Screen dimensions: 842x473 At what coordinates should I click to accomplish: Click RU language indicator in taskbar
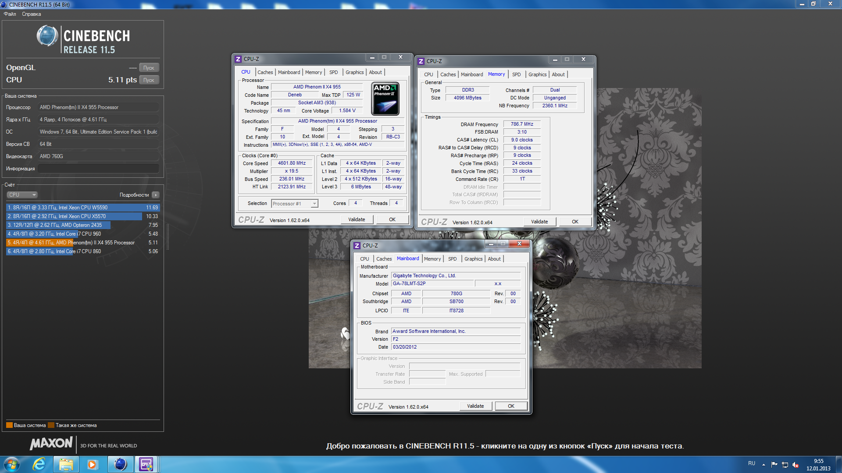point(752,463)
